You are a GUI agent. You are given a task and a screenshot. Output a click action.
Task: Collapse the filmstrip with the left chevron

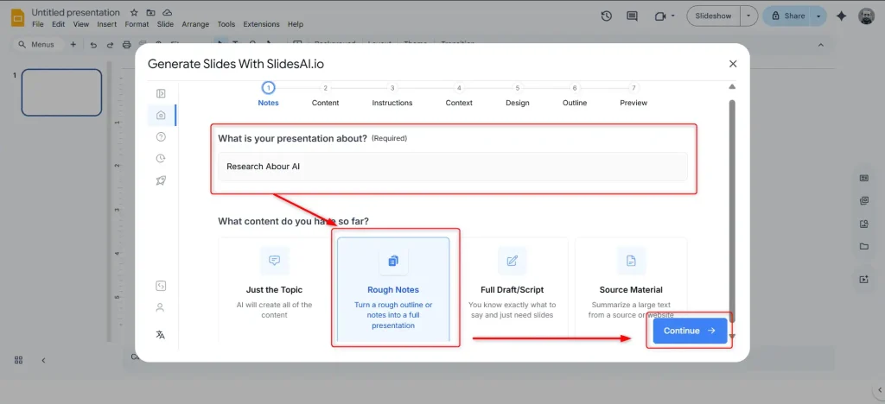click(x=43, y=360)
